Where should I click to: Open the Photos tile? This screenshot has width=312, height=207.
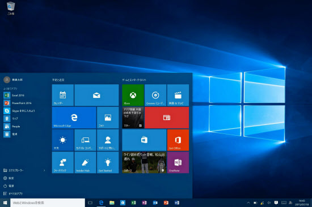click(108, 118)
